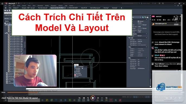Switch to the Drawing1 tab

pos(106,8)
